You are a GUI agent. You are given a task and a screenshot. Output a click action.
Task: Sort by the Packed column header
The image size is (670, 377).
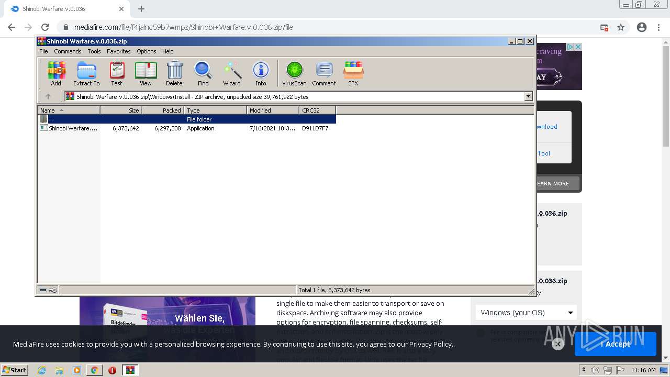[x=163, y=110]
